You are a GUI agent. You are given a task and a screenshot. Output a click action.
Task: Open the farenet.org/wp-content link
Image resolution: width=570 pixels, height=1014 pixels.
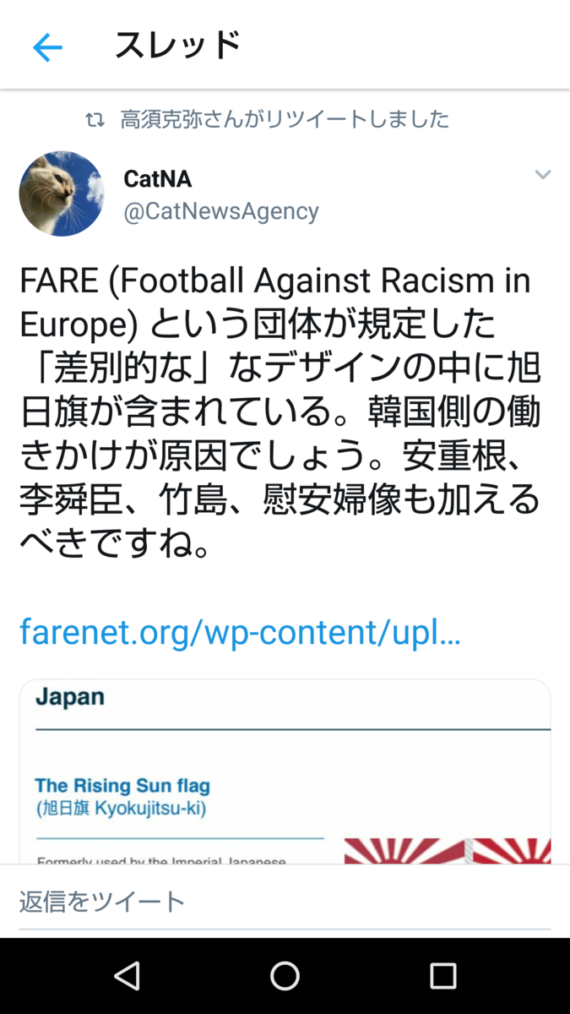point(240,631)
